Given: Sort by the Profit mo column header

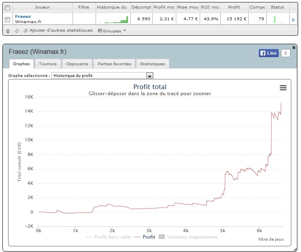Looking at the screenshot, I should pos(164,7).
